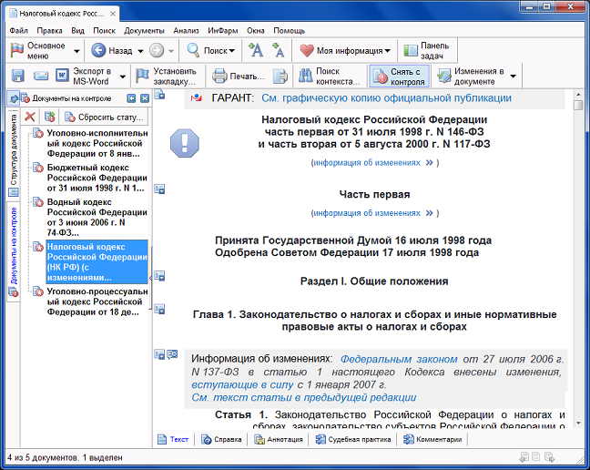Toggle Снять с контроля button
This screenshot has width=590, height=470.
[x=398, y=76]
